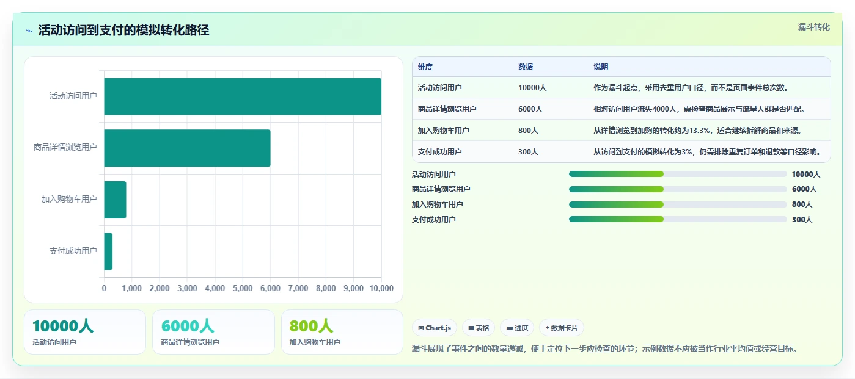This screenshot has width=855, height=379.
Task: Open the 800人 加入购物车用户 stat card
Action: 342,332
